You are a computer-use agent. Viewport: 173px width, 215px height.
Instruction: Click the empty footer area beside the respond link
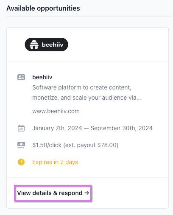coord(129,193)
